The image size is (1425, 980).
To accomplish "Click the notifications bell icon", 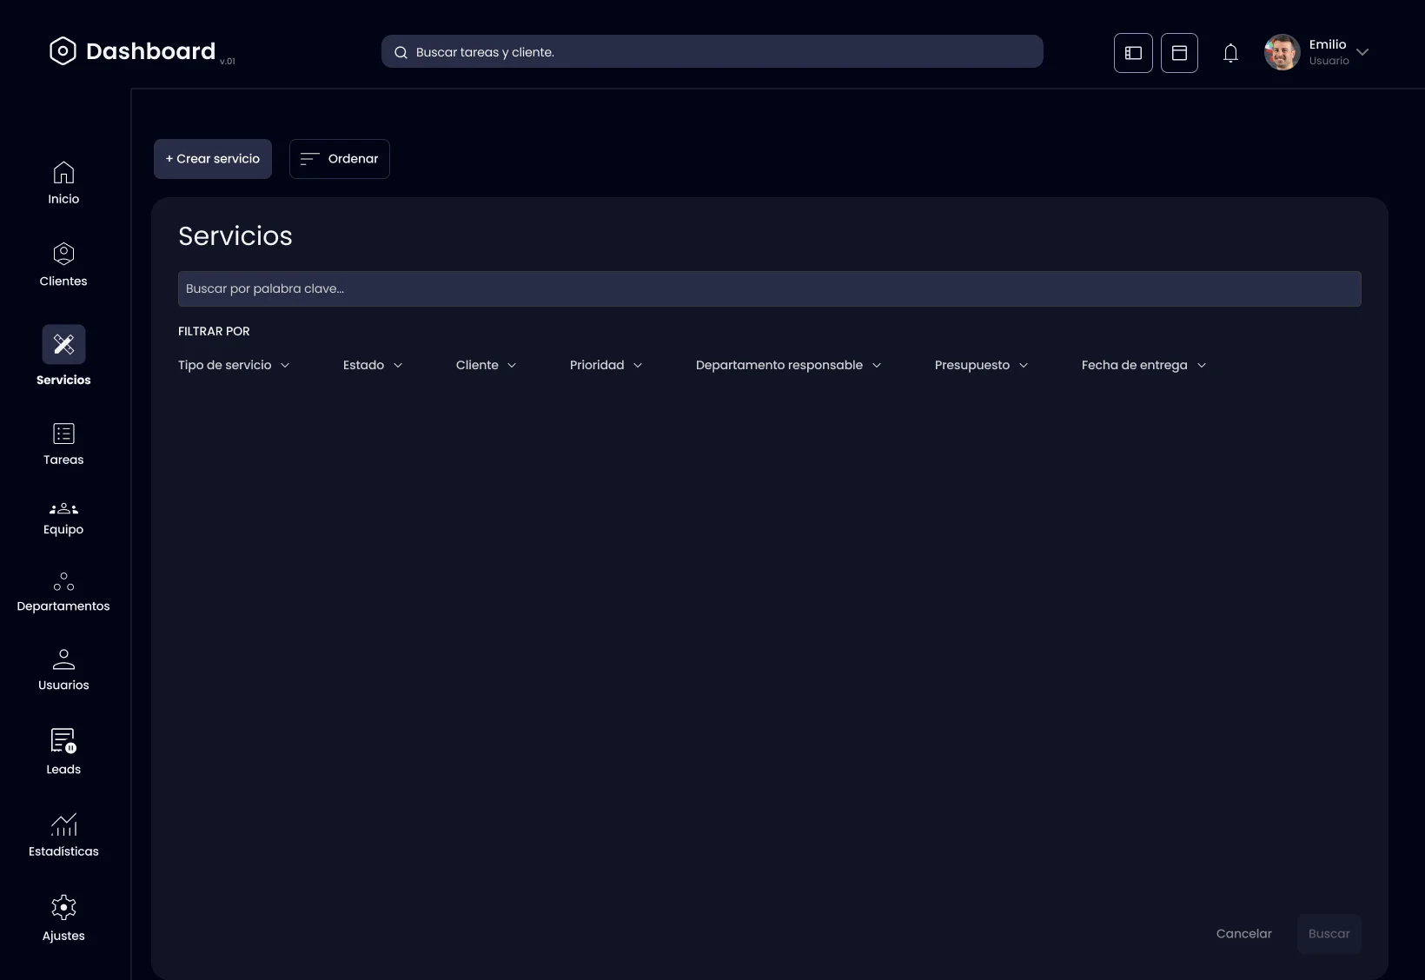I will (1230, 53).
